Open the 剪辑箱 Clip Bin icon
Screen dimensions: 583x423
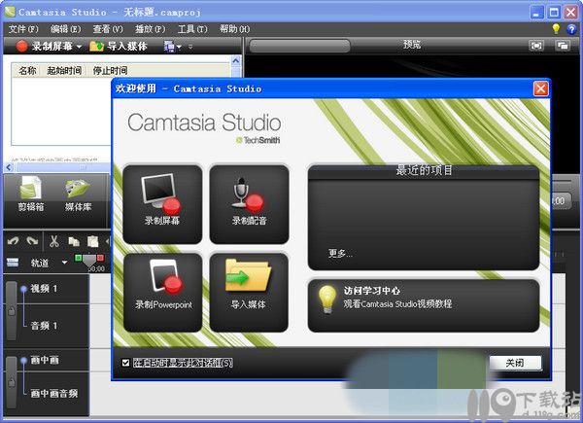coord(31,194)
